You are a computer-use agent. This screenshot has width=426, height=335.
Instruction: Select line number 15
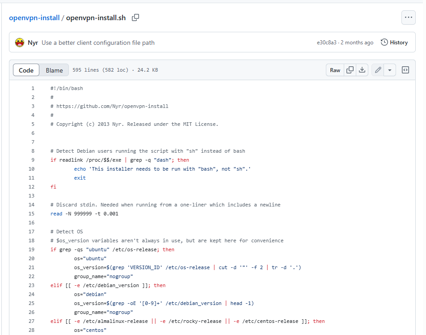point(32,214)
